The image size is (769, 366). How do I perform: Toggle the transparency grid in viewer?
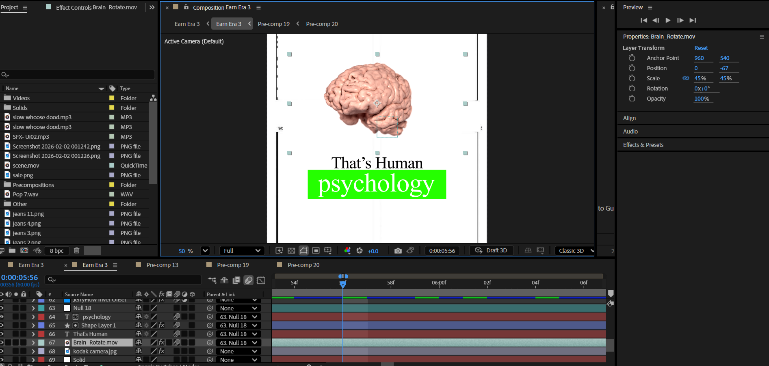291,251
